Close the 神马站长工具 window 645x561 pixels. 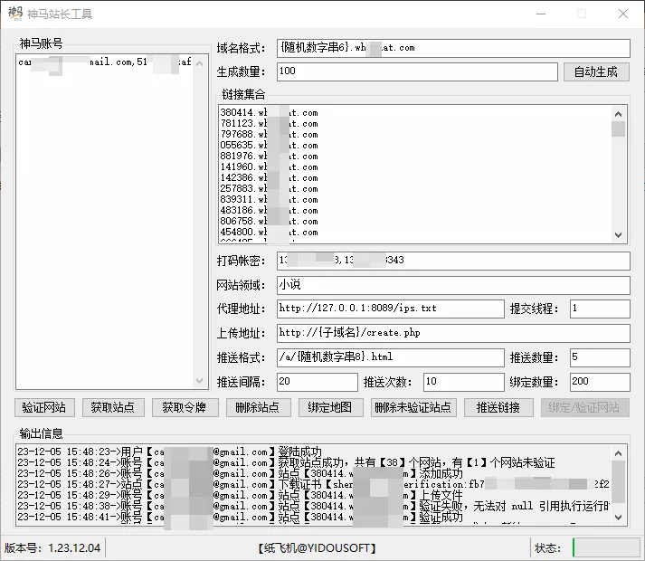point(623,14)
